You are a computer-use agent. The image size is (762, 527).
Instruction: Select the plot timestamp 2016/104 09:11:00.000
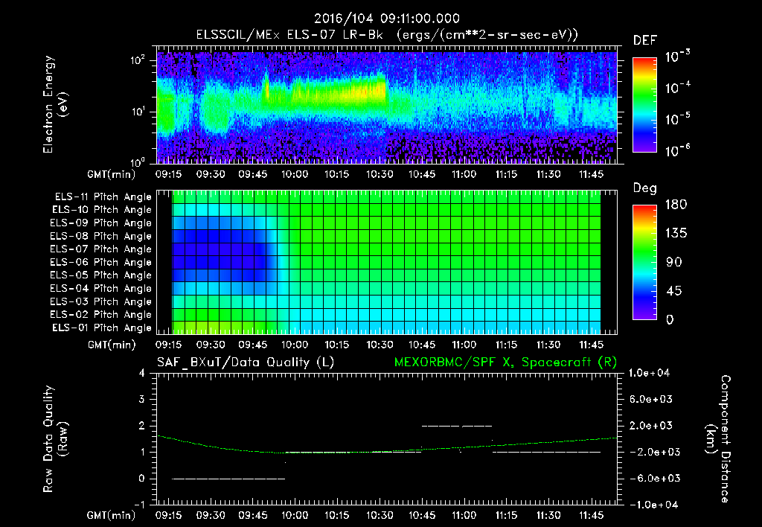[x=387, y=19]
